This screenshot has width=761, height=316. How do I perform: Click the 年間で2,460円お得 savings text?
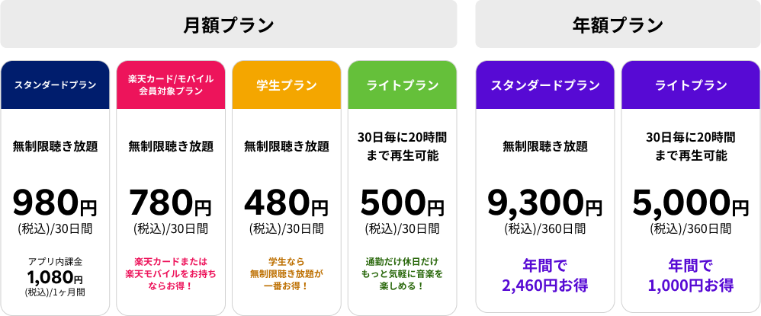coord(545,276)
